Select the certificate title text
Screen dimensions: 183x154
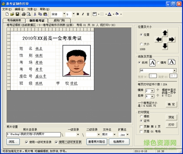(x=52, y=38)
